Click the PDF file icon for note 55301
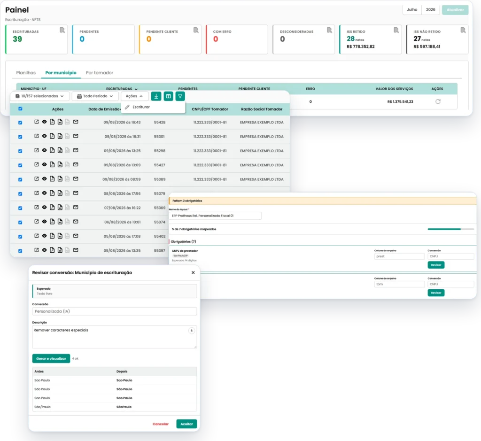The height and width of the screenshot is (441, 481). [52, 136]
